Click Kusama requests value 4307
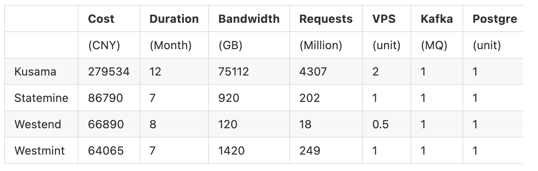This screenshot has height=171, width=538. pyautogui.click(x=313, y=72)
